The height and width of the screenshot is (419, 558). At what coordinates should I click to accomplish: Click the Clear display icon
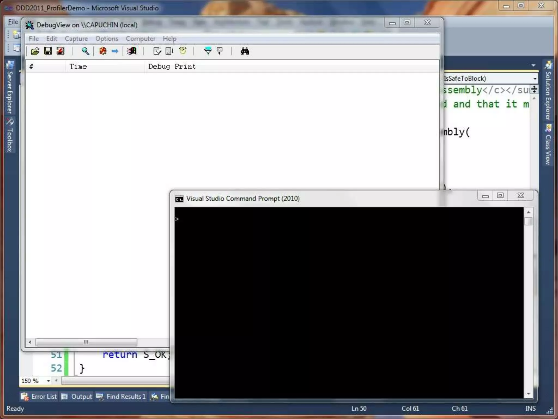157,51
